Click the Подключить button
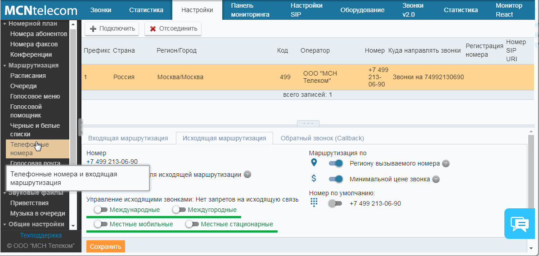The height and width of the screenshot is (256, 539). coord(112,29)
